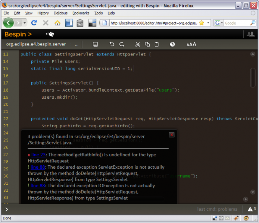Toggle the file browser folder icon

click(x=50, y=34)
